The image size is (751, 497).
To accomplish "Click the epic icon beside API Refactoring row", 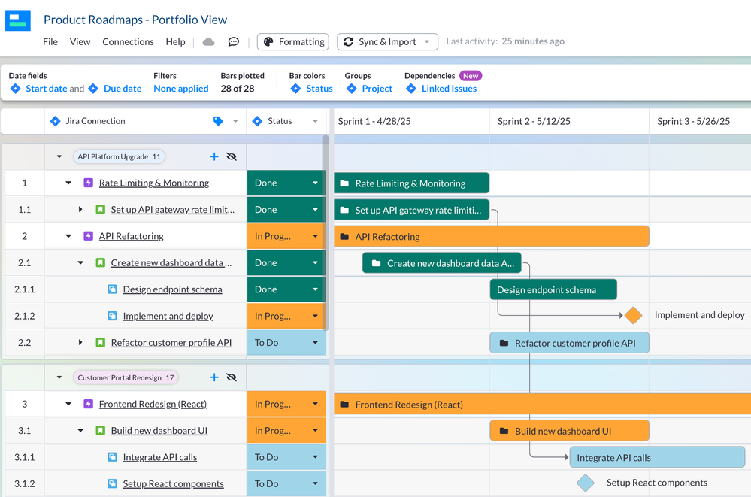I will (x=88, y=236).
